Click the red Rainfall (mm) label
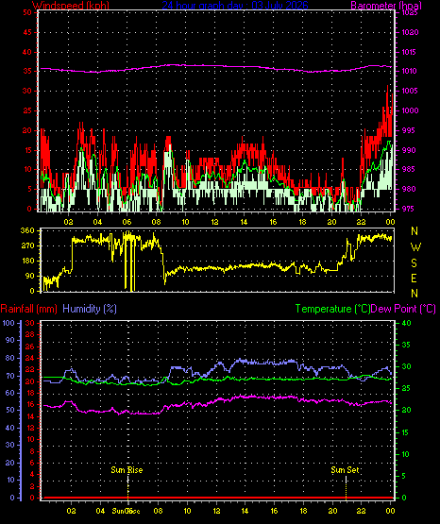440x524 pixels. point(29,309)
